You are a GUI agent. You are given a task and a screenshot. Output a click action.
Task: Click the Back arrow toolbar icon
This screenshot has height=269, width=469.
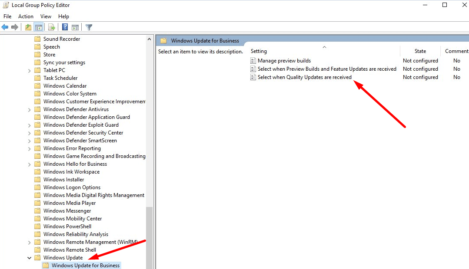pos(5,27)
